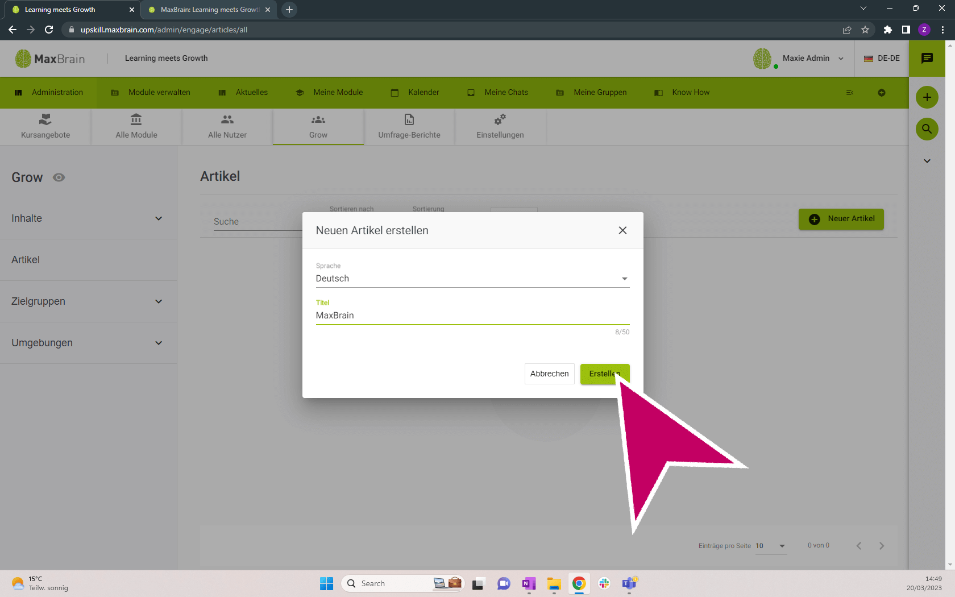Viewport: 955px width, 597px height.
Task: Switch to the second MaxBrain browser tab
Action: pyautogui.click(x=209, y=10)
